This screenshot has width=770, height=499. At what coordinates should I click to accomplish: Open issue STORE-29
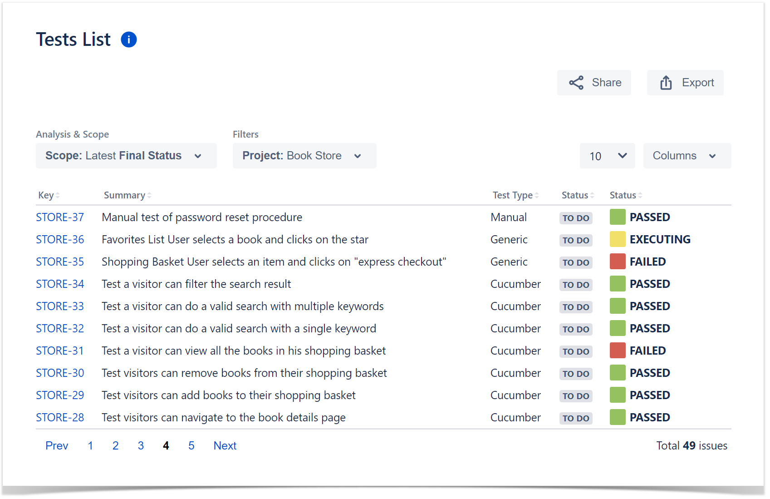pos(60,395)
